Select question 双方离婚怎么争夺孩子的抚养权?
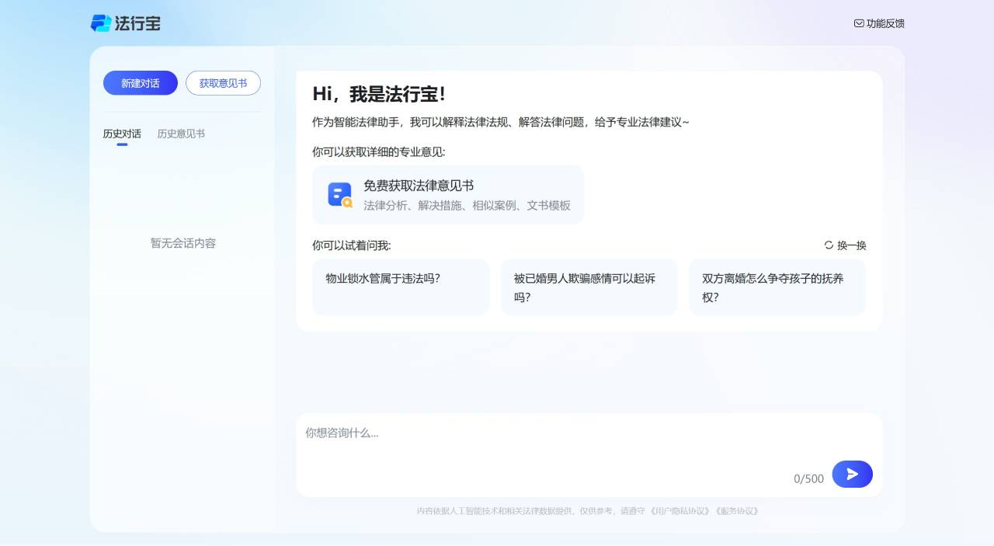 point(777,287)
